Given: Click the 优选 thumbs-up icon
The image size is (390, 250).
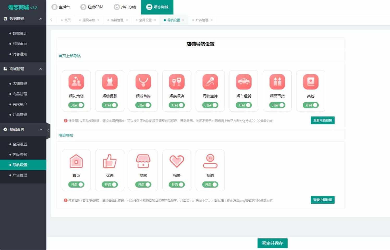Looking at the screenshot, I should tap(110, 161).
